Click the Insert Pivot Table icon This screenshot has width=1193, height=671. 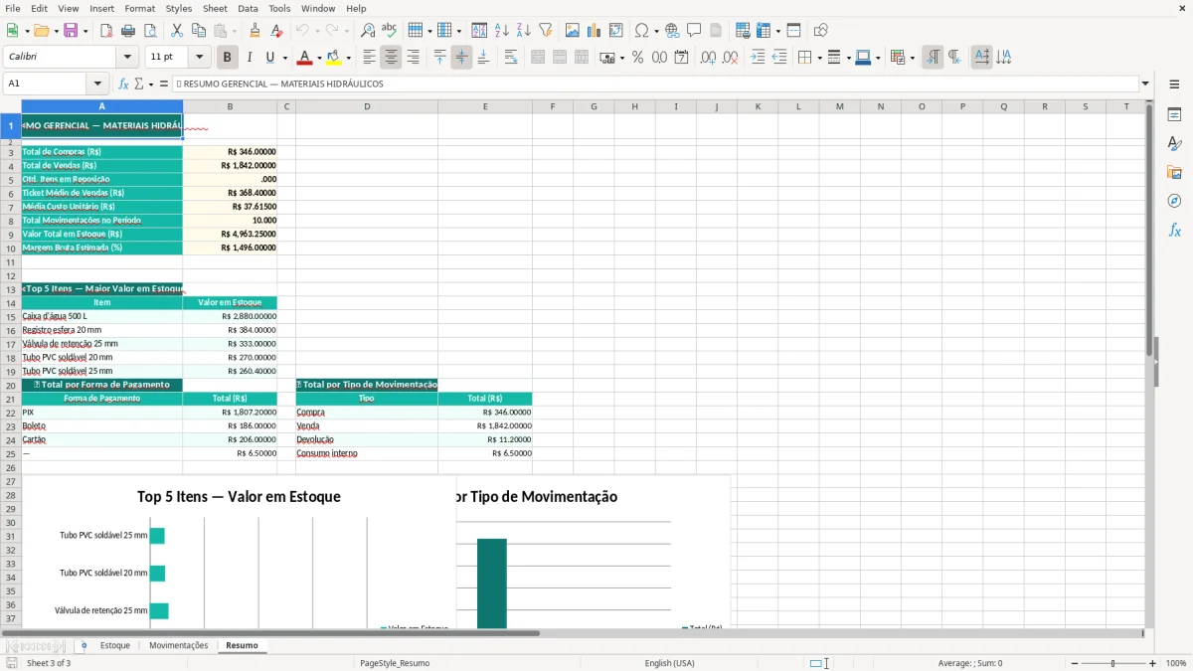click(x=616, y=31)
